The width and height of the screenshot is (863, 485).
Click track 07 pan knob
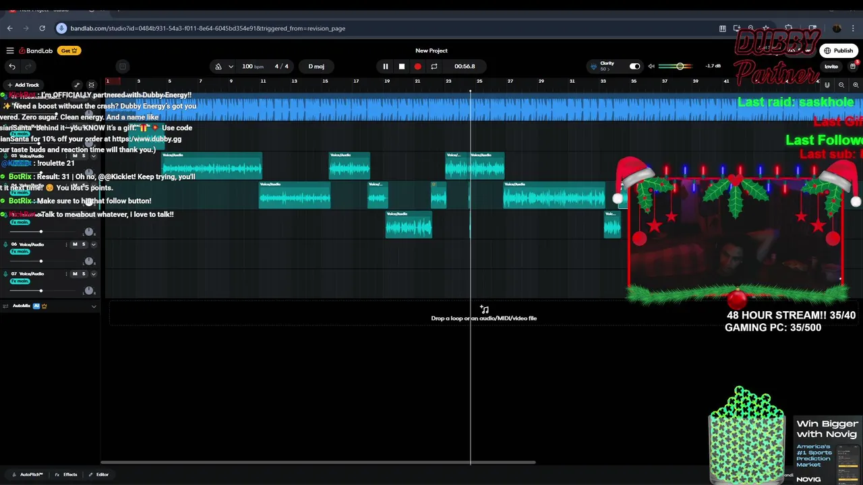tap(88, 290)
